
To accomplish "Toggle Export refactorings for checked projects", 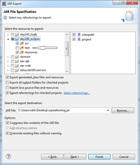I will pyautogui.click(x=7, y=93).
